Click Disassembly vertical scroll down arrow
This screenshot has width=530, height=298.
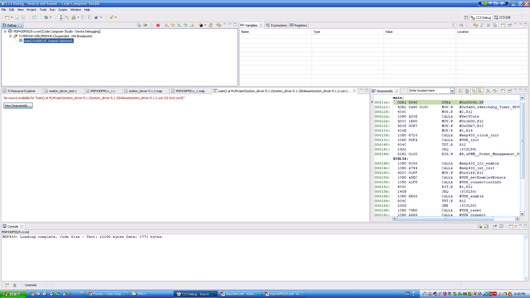point(522,214)
